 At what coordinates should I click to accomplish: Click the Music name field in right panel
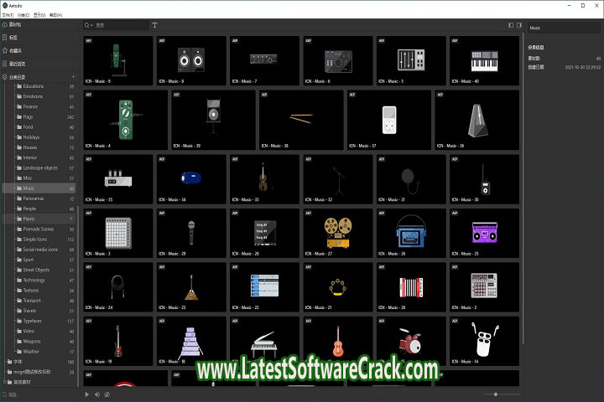pos(564,28)
